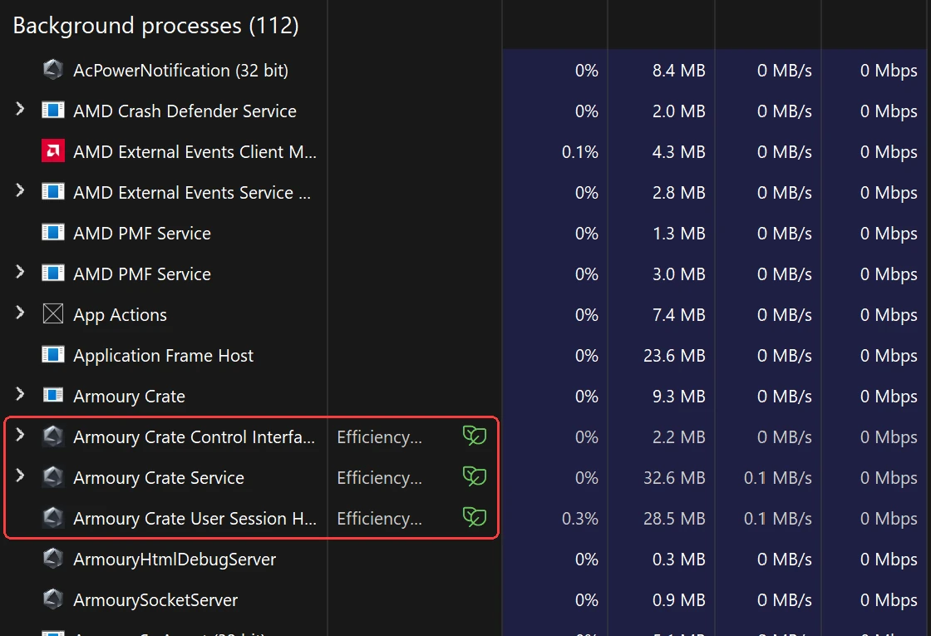
Task: Select the AcPowerNotification (32 bit) row name
Action: [x=180, y=71]
